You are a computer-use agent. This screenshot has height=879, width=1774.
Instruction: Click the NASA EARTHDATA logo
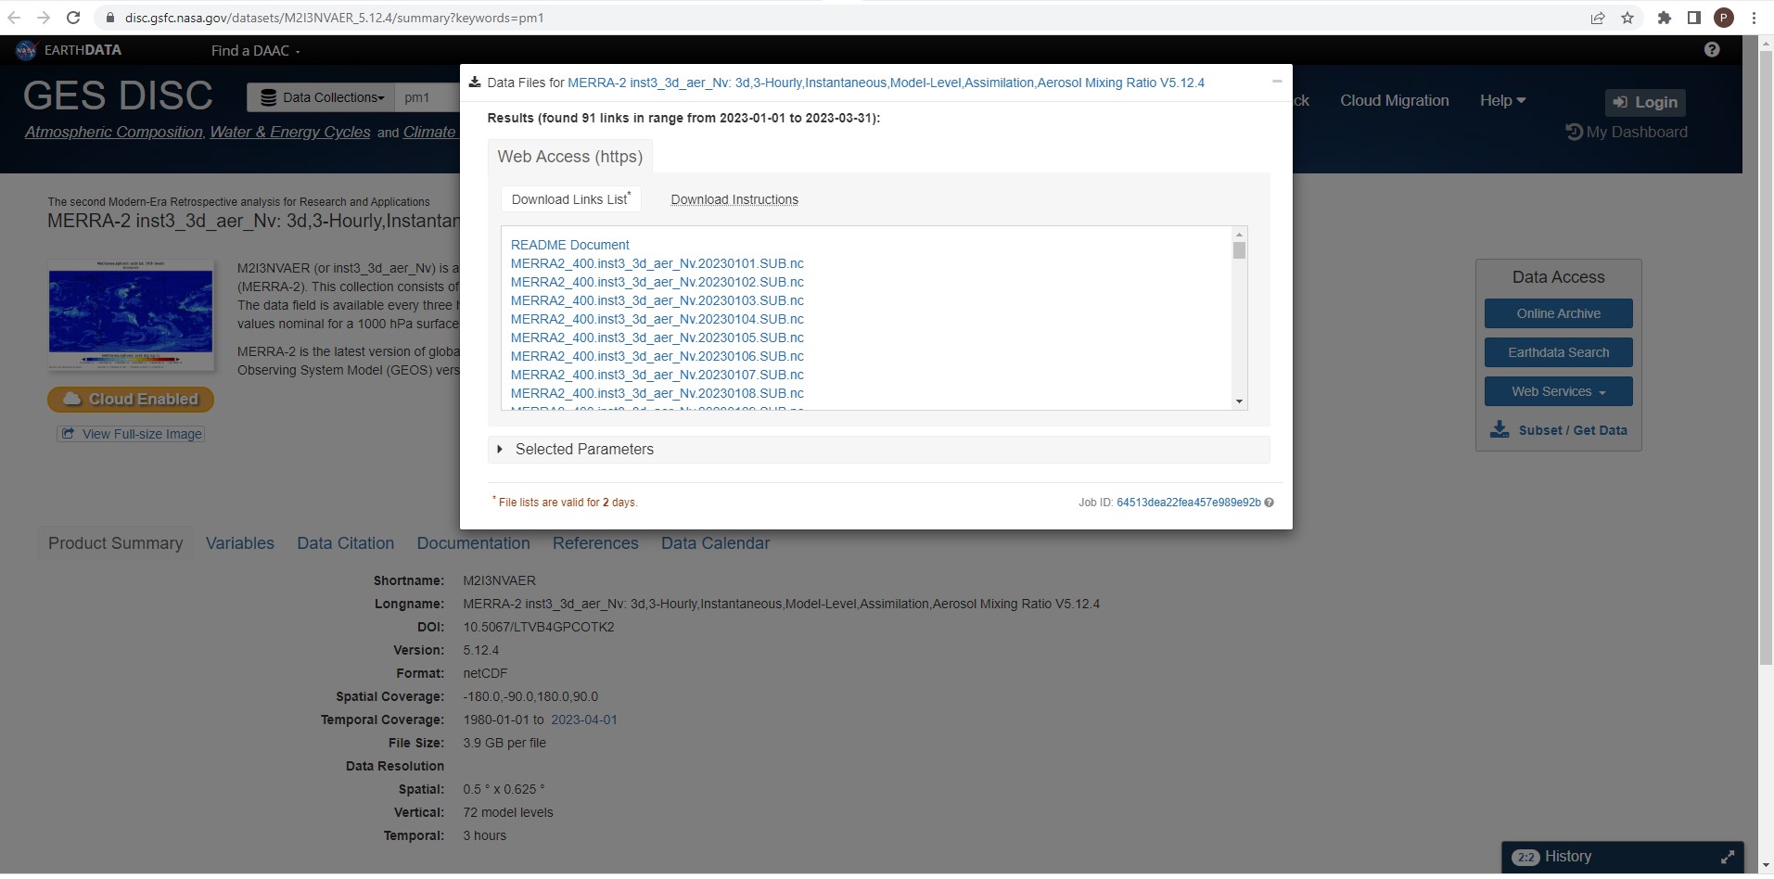point(68,49)
